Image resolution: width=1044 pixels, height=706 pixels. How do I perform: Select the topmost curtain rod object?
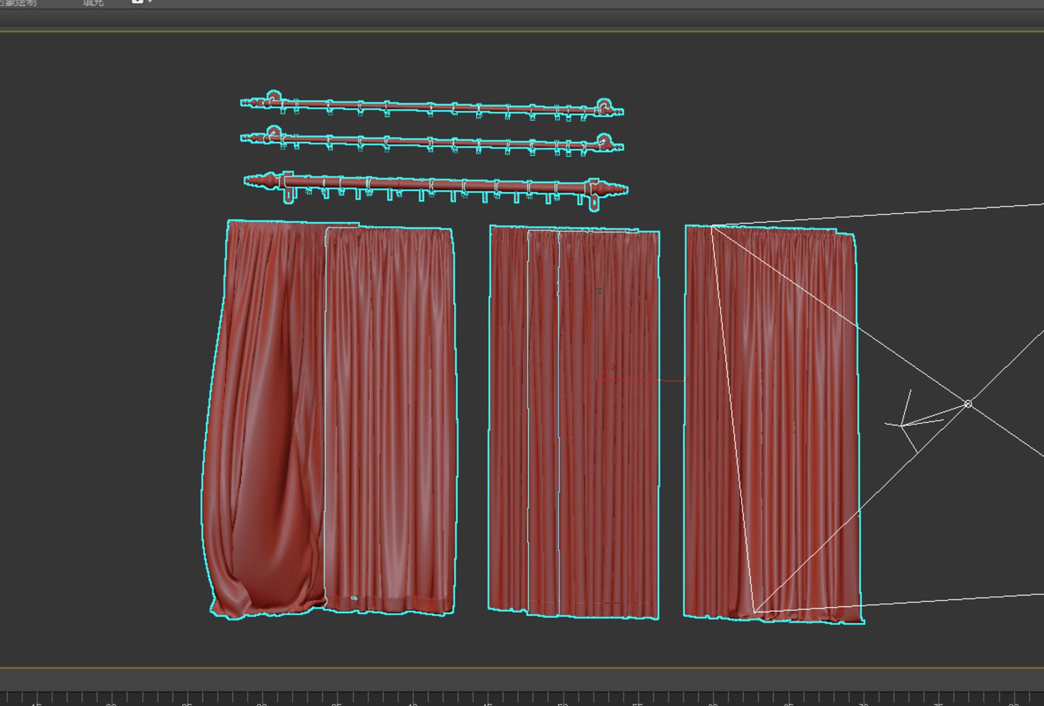[x=431, y=107]
